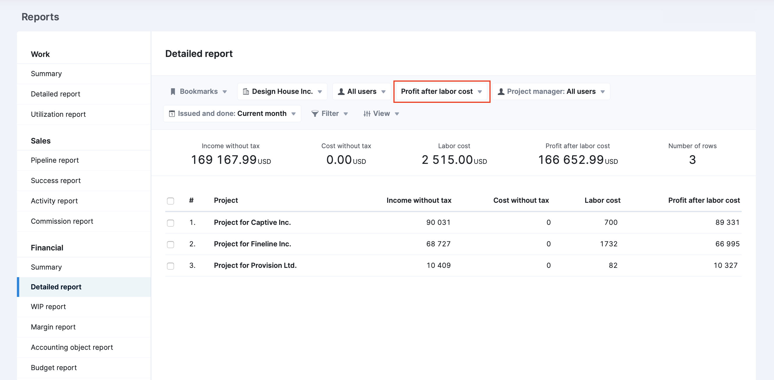Click labor cost value 700
Screen dimensions: 774x380
point(611,223)
